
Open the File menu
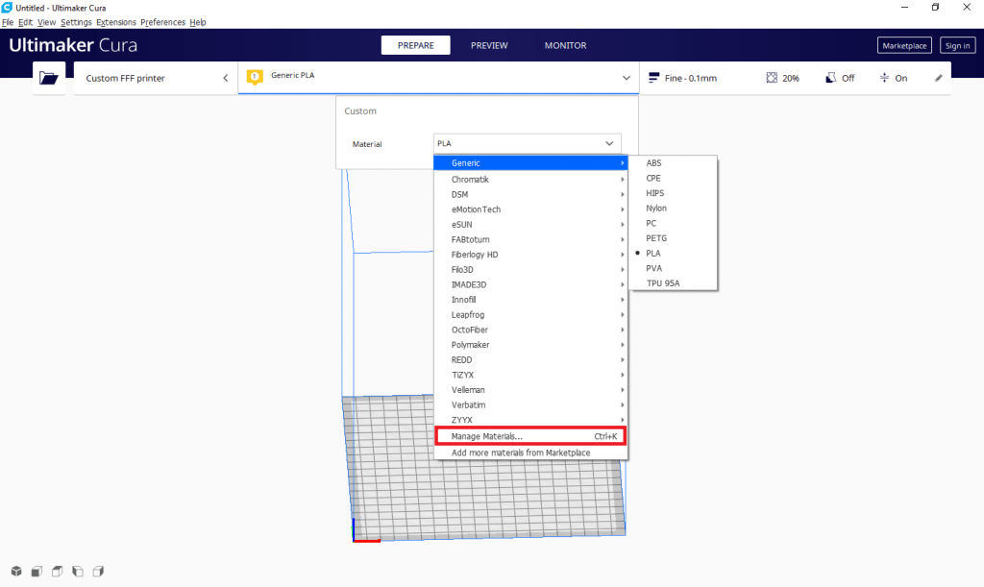(x=8, y=22)
